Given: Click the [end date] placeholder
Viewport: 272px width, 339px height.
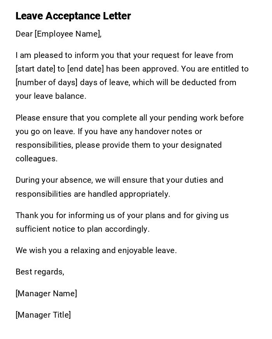Looking at the screenshot, I should 85,69.
